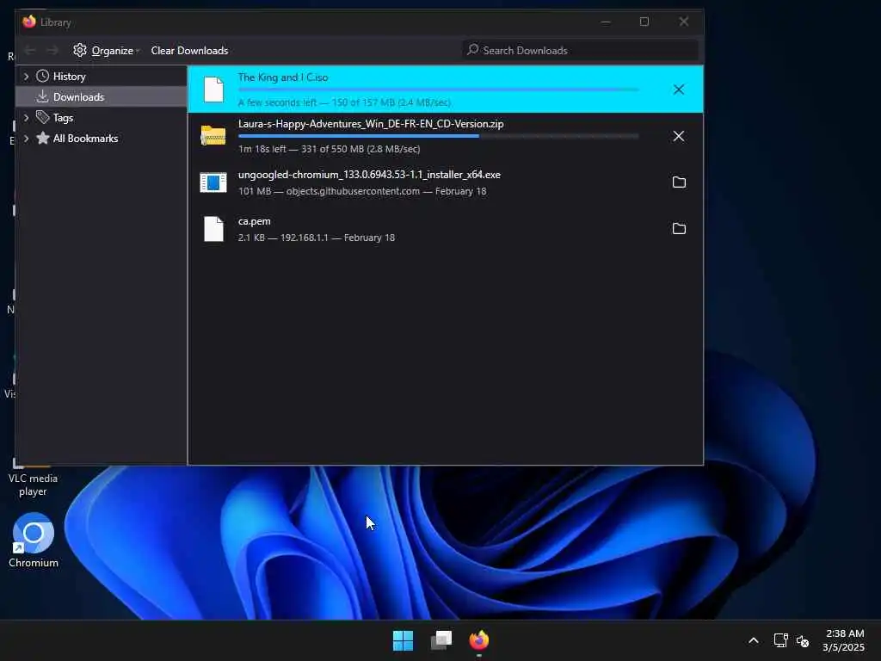The image size is (881, 661).
Task: Go back with the Library back arrow
Action: pyautogui.click(x=30, y=51)
